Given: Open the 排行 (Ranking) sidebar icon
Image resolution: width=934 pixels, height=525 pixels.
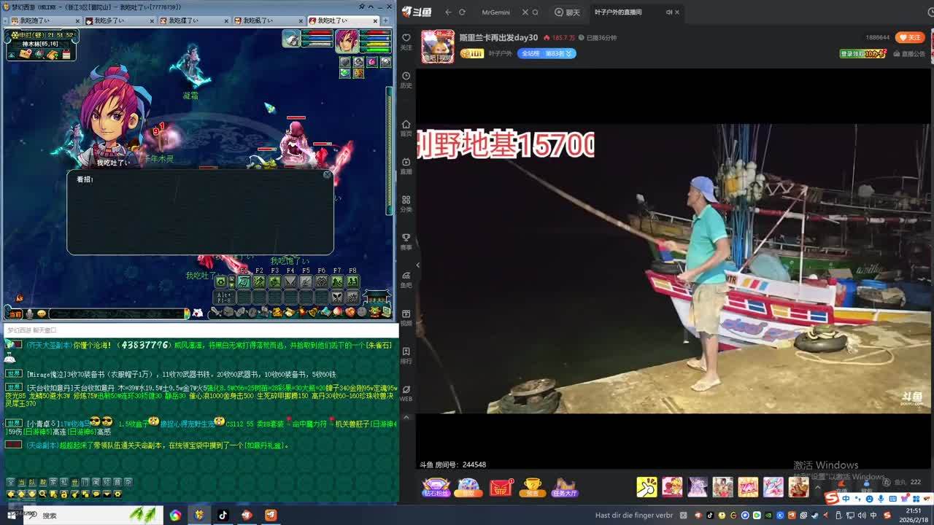Looking at the screenshot, I should (x=406, y=354).
